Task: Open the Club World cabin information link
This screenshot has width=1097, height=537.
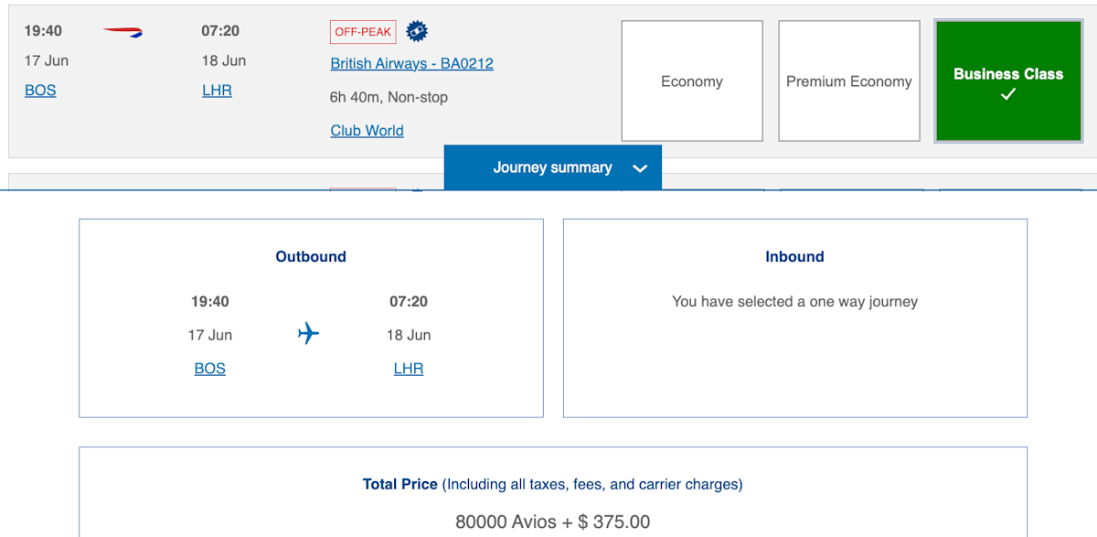Action: click(x=366, y=130)
